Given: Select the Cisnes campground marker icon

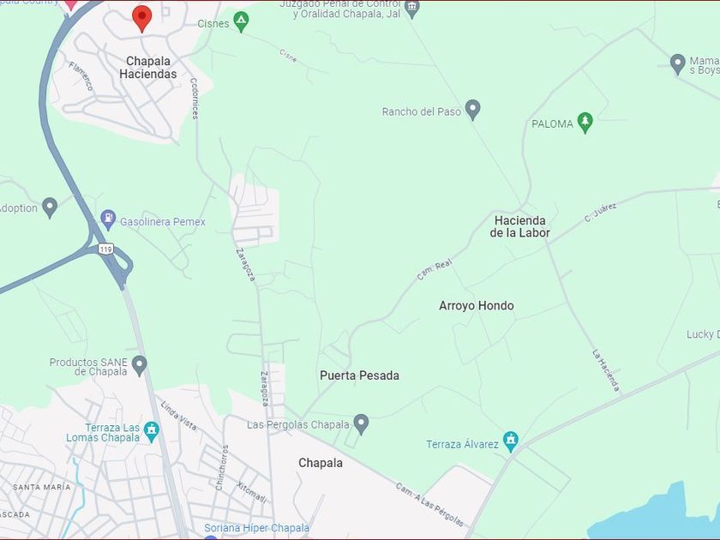Looking at the screenshot, I should tap(241, 21).
